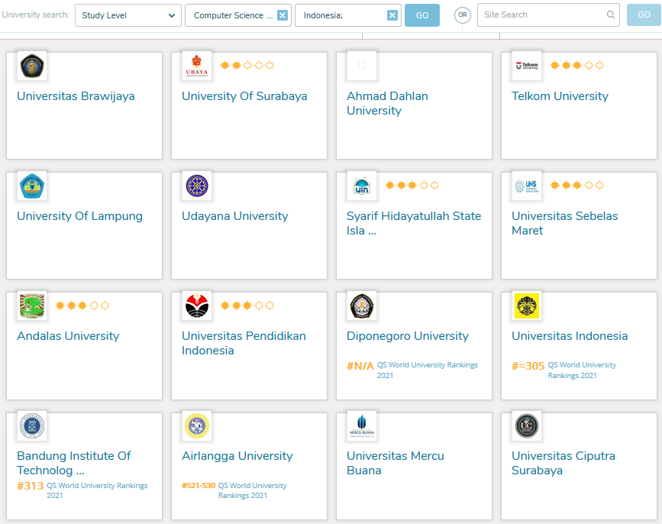This screenshot has width=662, height=524.
Task: Click the Telkom University logo icon
Action: [x=527, y=66]
